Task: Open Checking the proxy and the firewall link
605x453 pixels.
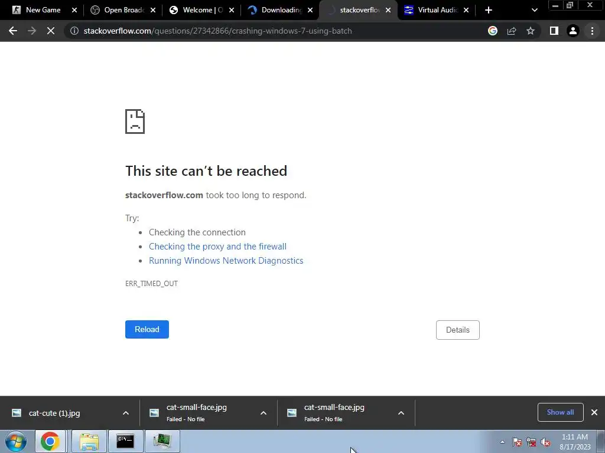Action: pyautogui.click(x=217, y=247)
